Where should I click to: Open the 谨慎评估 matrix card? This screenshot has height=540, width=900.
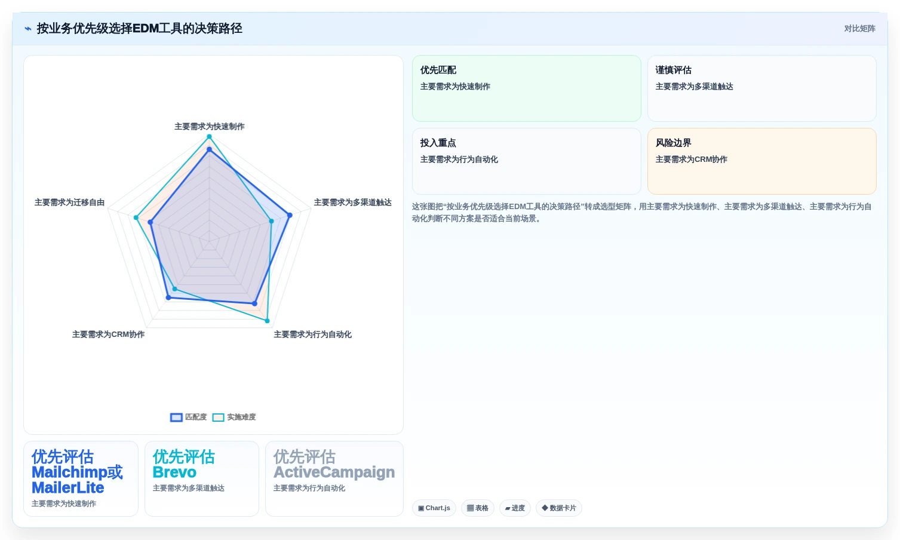(x=762, y=88)
